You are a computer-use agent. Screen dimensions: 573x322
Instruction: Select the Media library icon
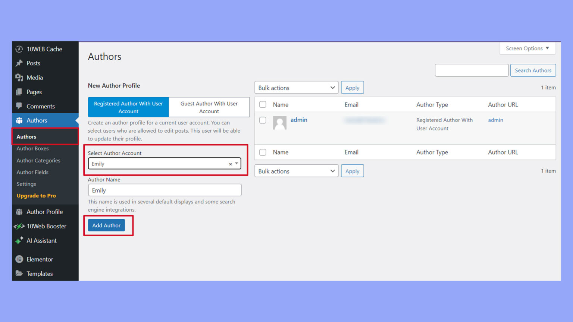click(20, 78)
